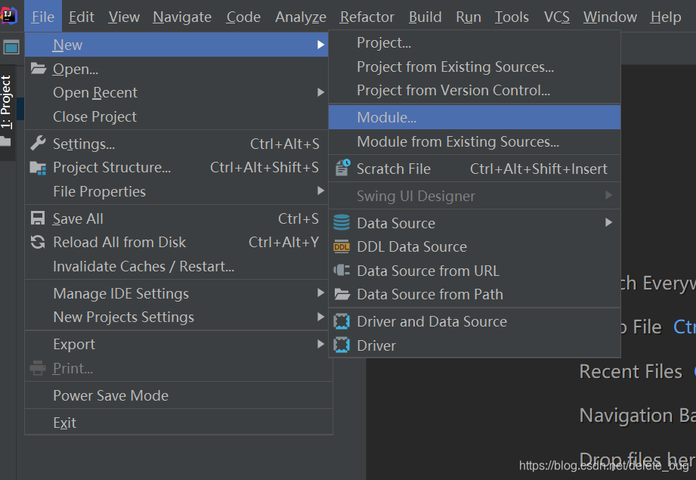Choose Project from Version Control...

tap(453, 91)
